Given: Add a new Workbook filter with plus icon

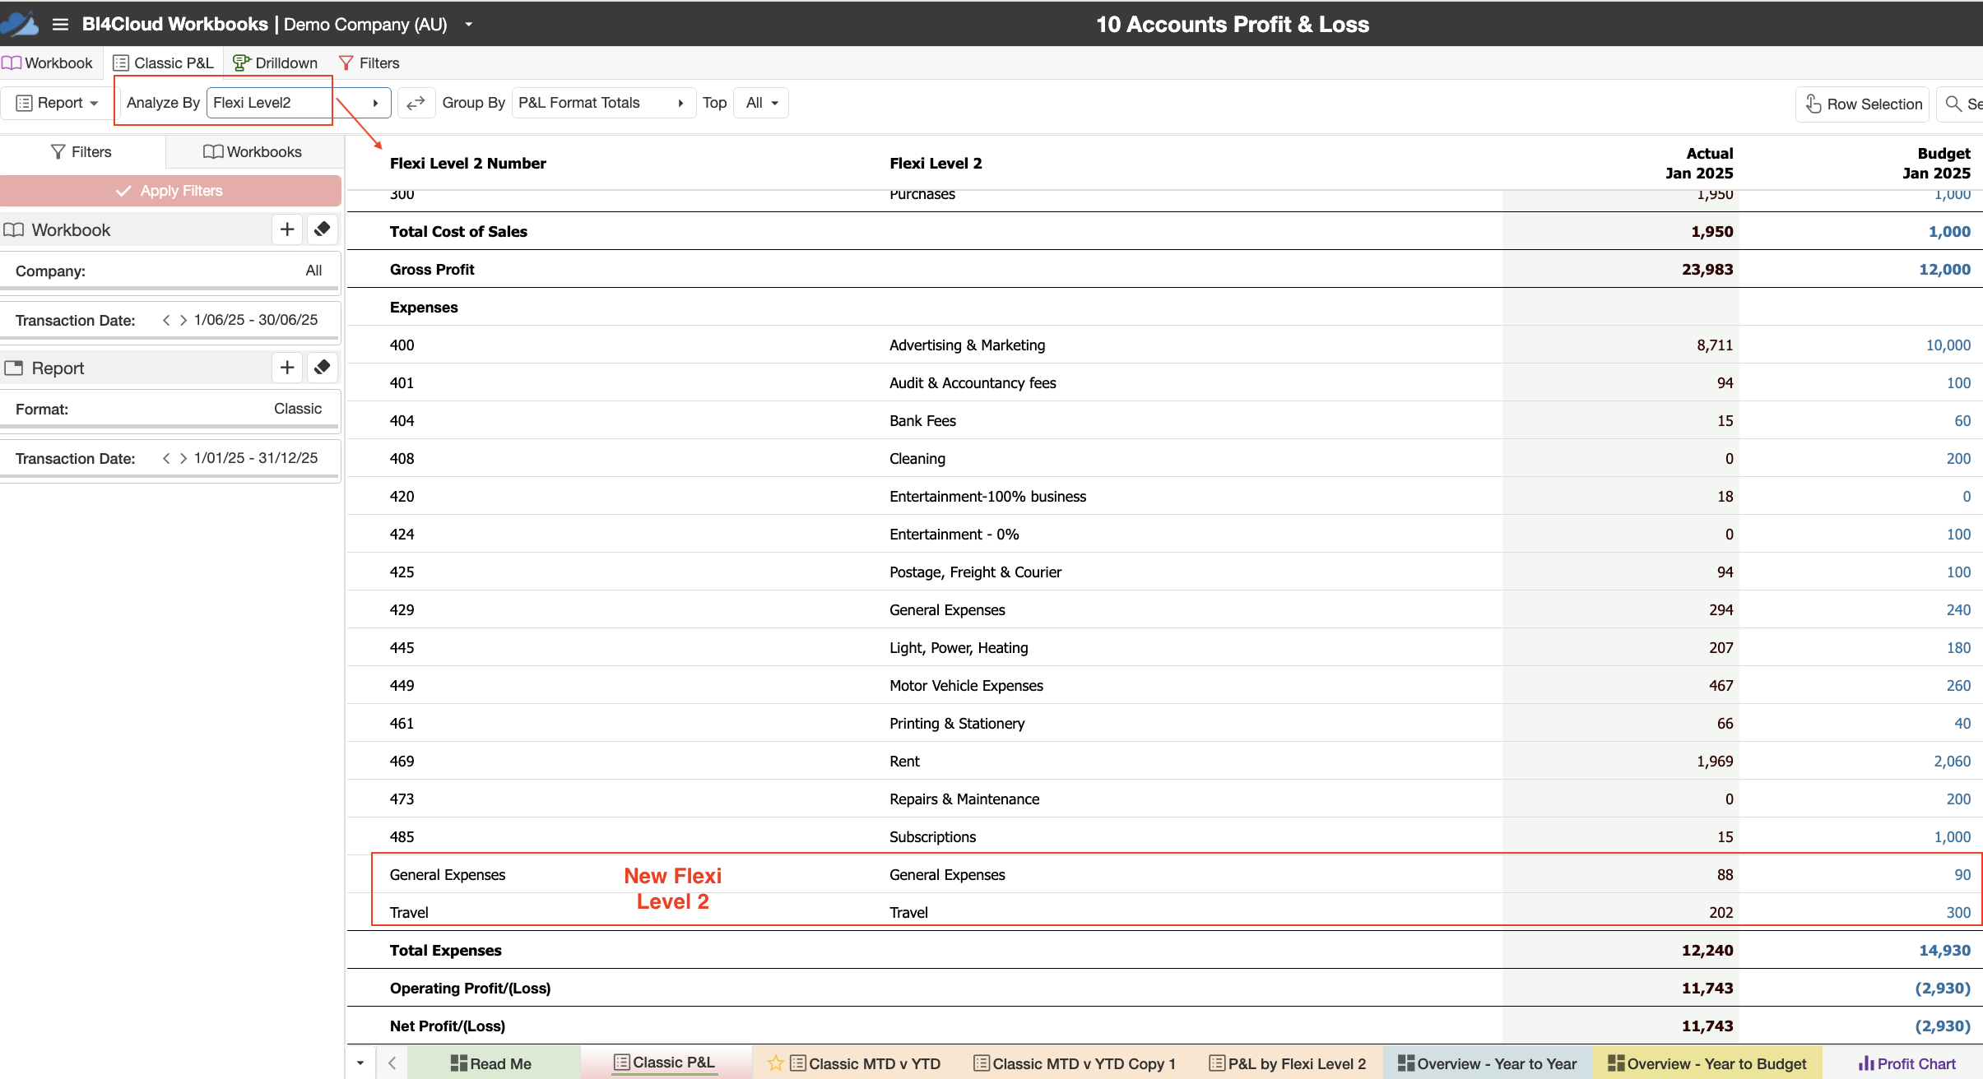Looking at the screenshot, I should tap(287, 229).
